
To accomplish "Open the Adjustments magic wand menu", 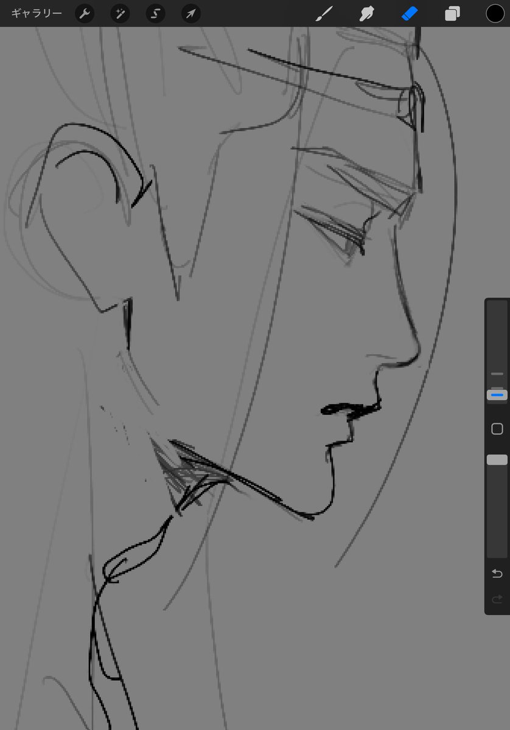I will tap(120, 13).
